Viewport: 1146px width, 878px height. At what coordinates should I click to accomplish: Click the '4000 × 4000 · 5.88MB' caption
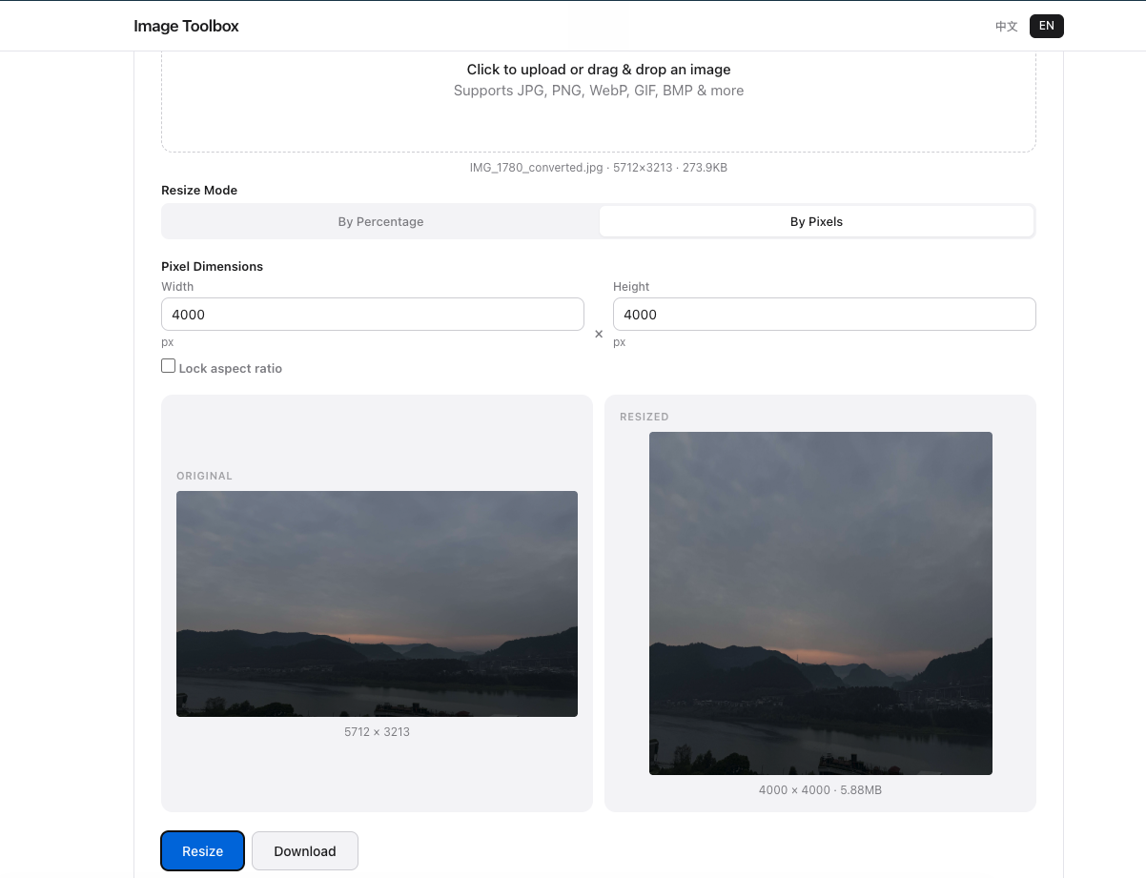pos(820,790)
